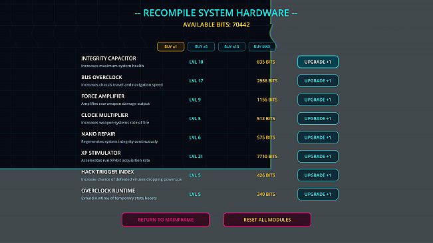Upgrade Nano Repair by one level
This screenshot has width=433, height=243.
pyautogui.click(x=317, y=137)
